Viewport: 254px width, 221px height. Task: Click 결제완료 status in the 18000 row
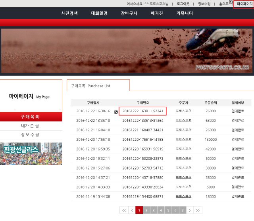238,196
